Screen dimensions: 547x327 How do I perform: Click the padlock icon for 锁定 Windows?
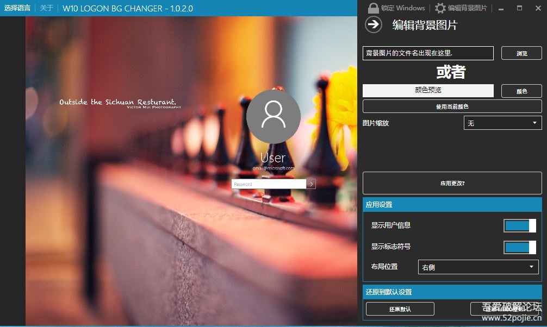(373, 8)
